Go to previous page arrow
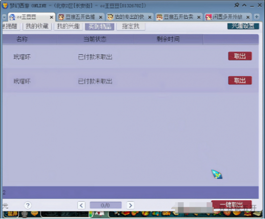265x219 pixels. [81, 205]
